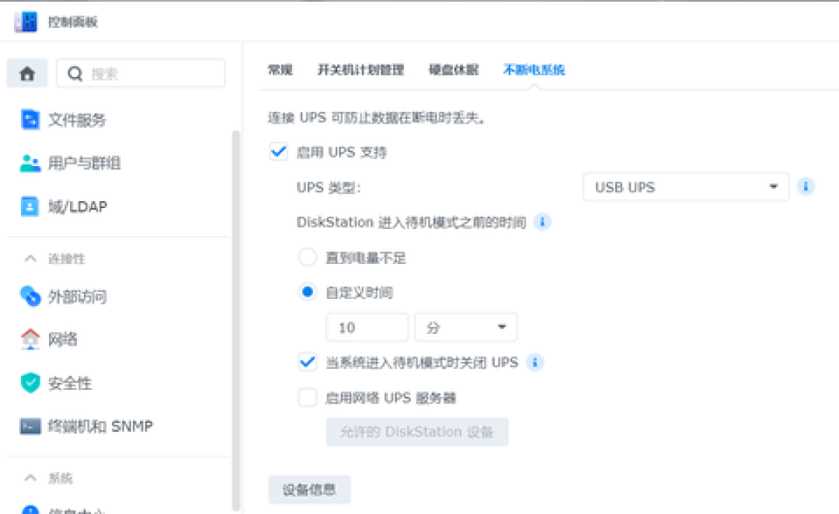The image size is (839, 514).
Task: Go to the Control Panel home icon
Action: [x=27, y=73]
